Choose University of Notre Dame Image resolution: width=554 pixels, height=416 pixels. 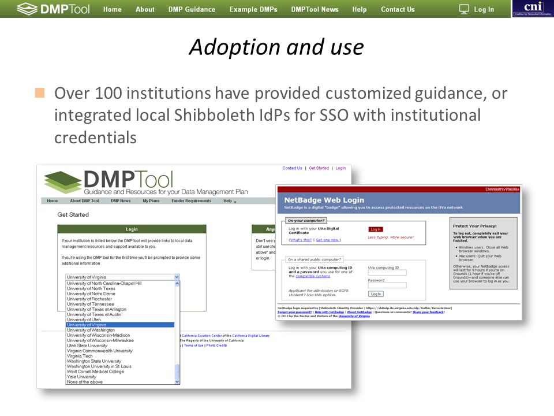click(91, 294)
